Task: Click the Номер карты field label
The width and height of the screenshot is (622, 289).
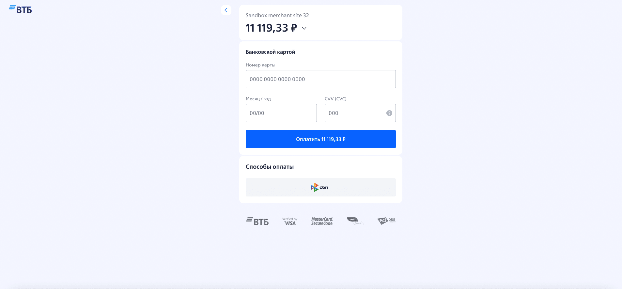Action: click(260, 65)
